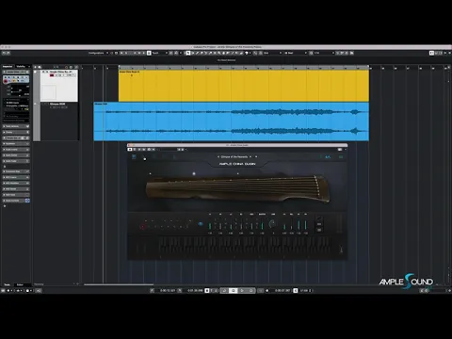This screenshot has width=452, height=339.
Task: Click the horizontal scrollbar under project area
Action: (x=119, y=284)
